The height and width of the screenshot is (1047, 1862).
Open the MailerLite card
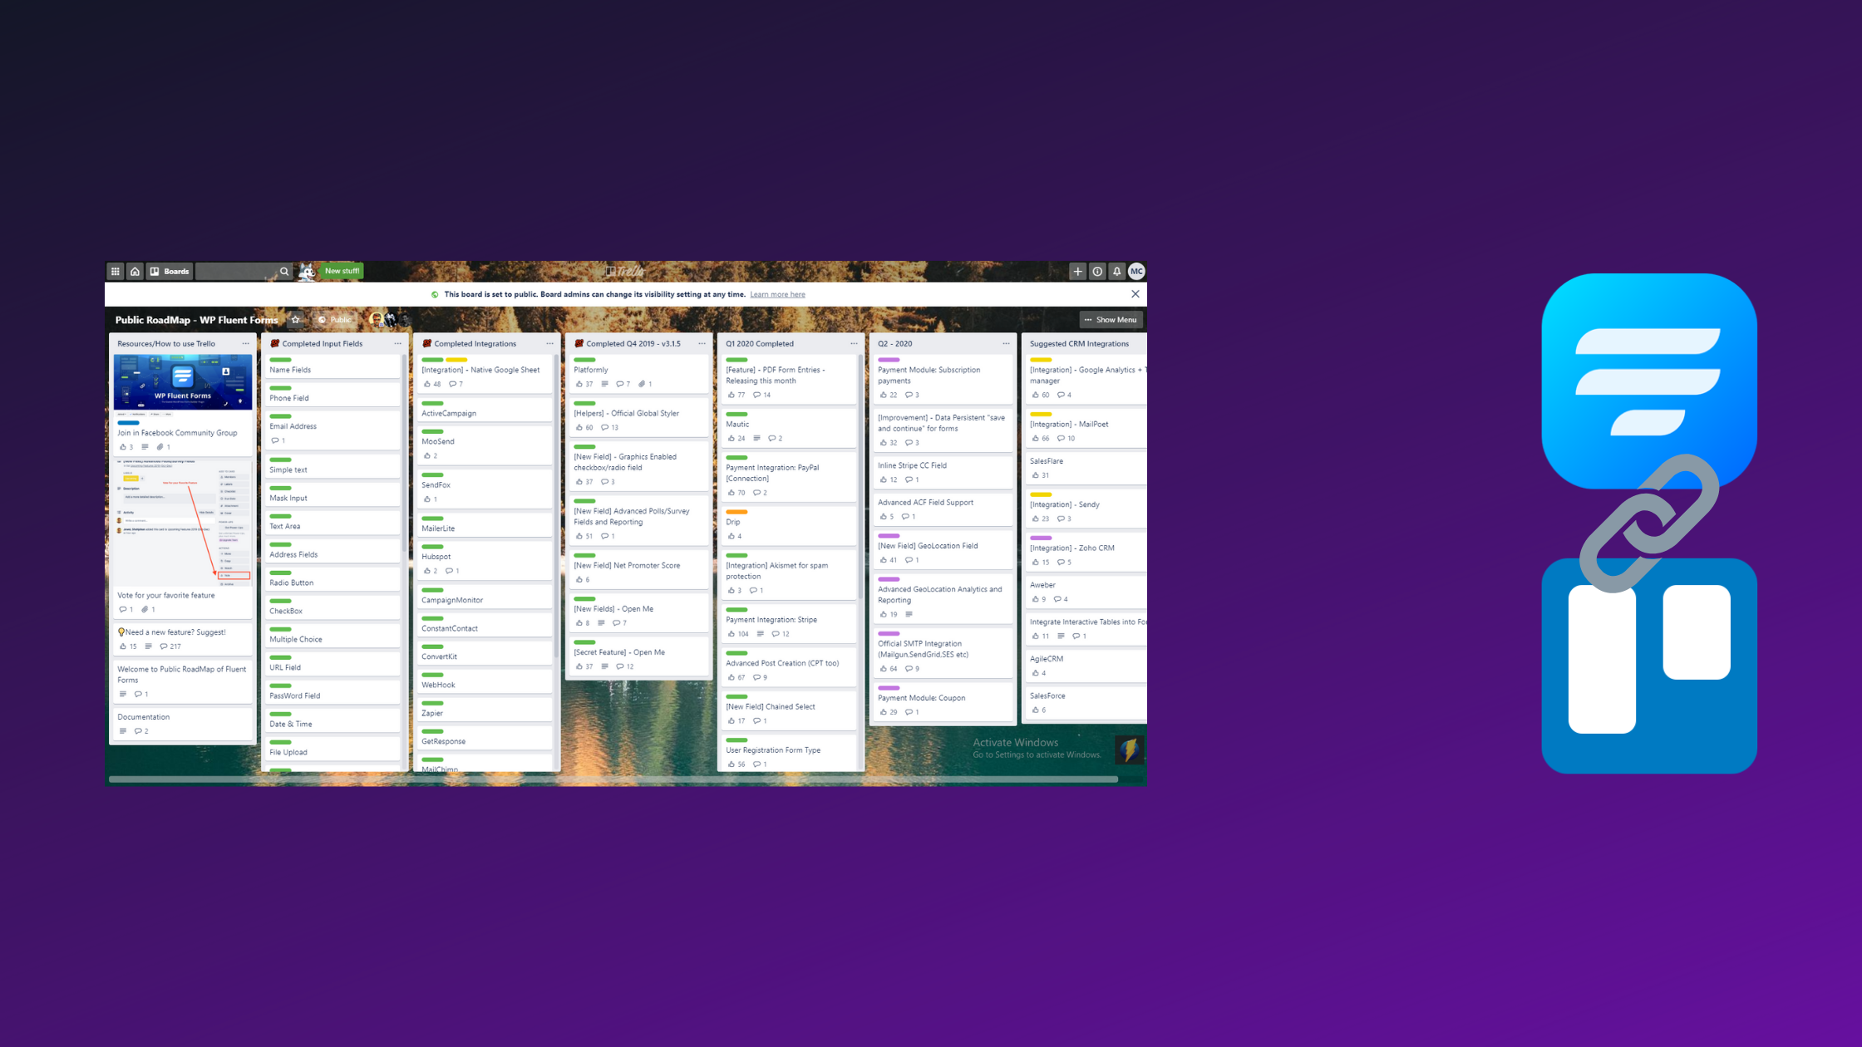pos(485,524)
